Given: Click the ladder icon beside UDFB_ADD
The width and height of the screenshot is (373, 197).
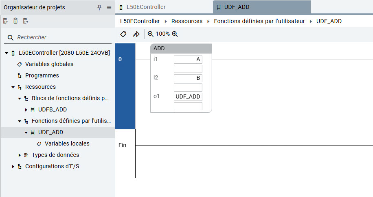Looking at the screenshot, I should click(33, 110).
